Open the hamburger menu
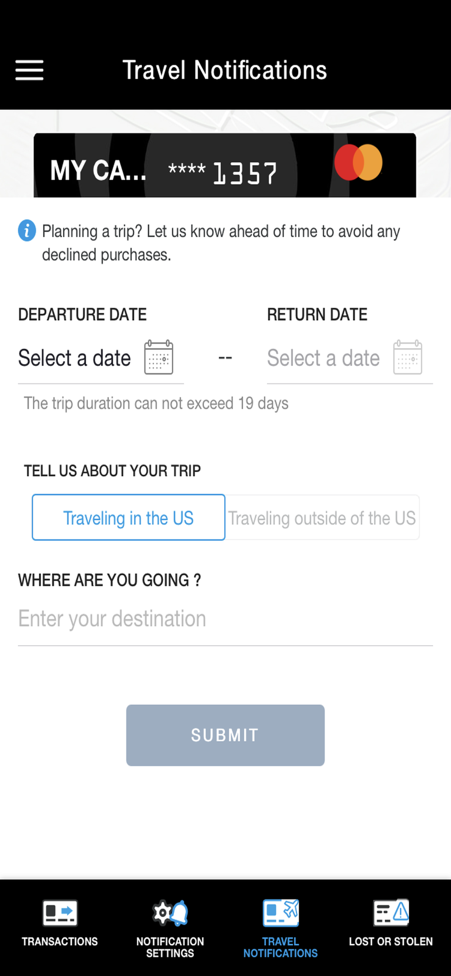The image size is (451, 976). pos(29,70)
